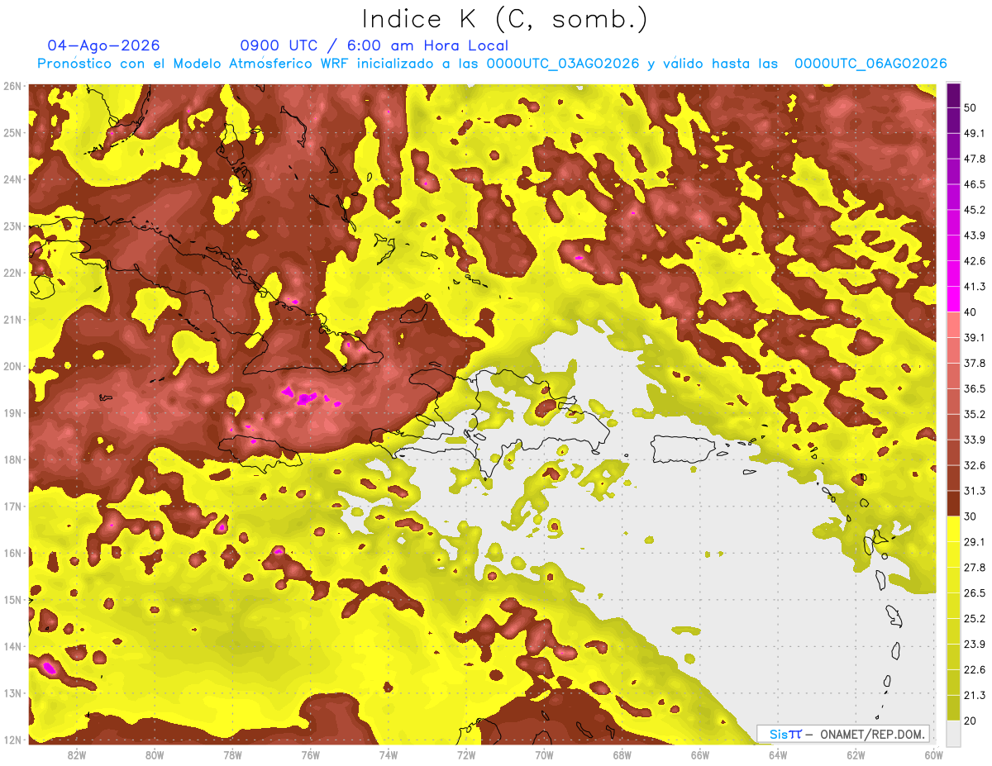
Task: Click the magenta swatch between 40 and 41.3
Action: [x=953, y=299]
